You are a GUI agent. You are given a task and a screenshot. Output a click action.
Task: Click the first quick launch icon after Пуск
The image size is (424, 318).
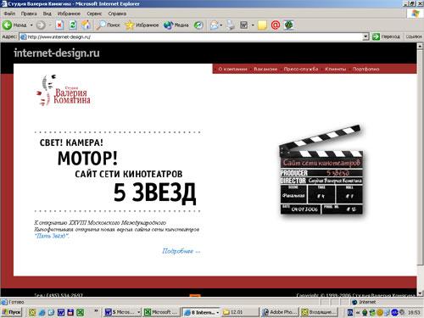32,312
